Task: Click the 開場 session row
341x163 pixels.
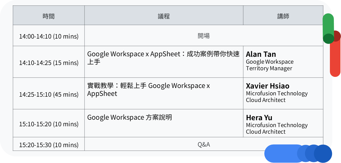Action: tap(204, 36)
